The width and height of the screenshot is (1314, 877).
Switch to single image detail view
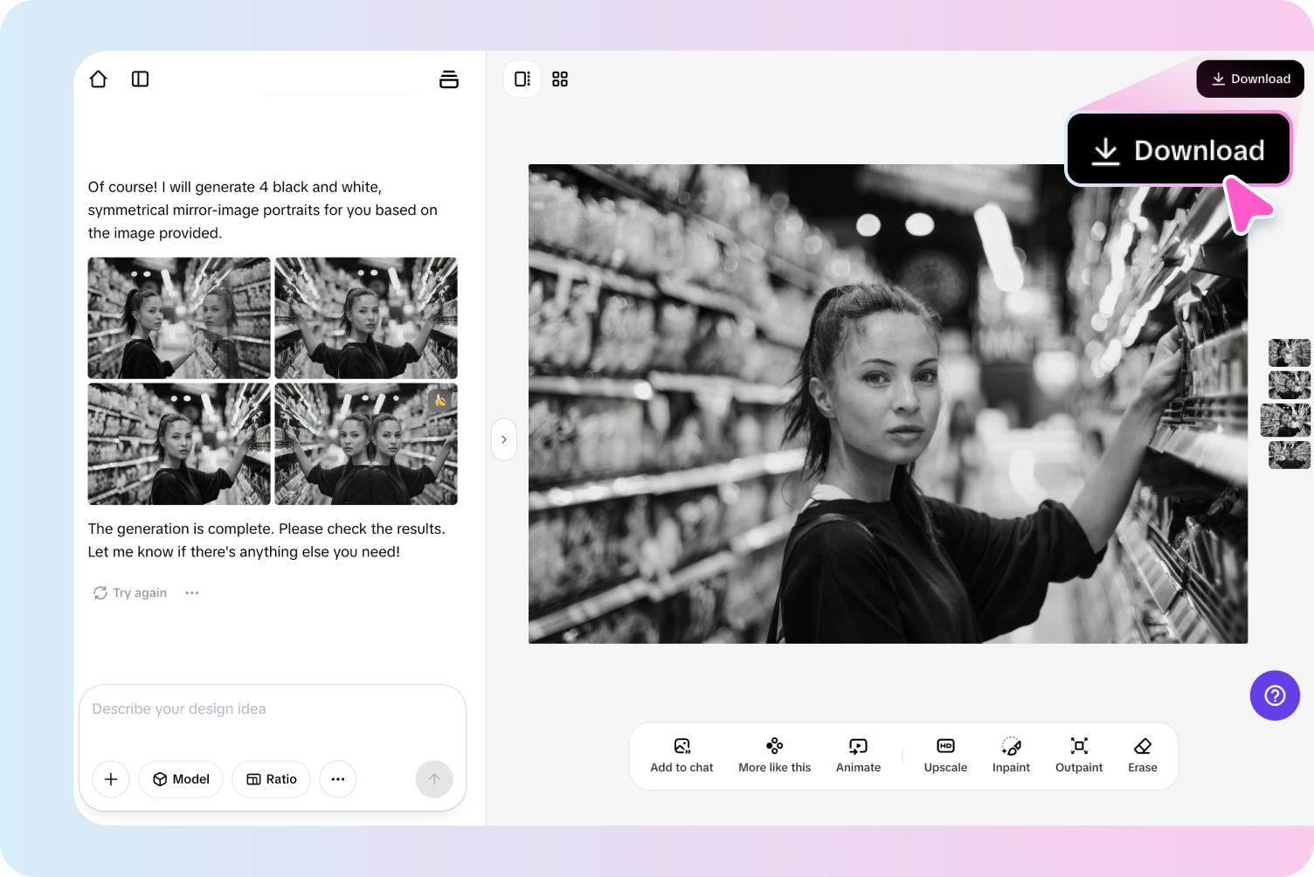522,79
